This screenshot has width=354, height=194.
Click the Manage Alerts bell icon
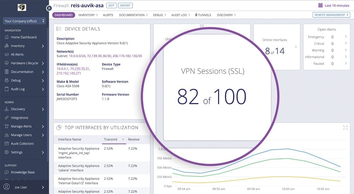click(x=6, y=126)
